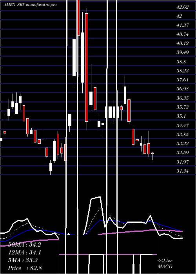Select the 39.49 price axis label
The image size is (196, 274).
pyautogui.click(x=183, y=52)
